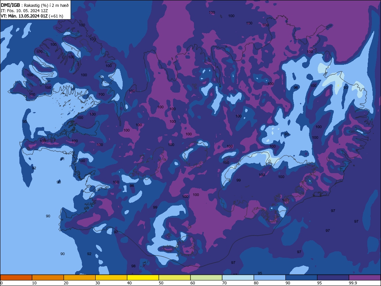Click the '40' tick label on the legend

tap(129, 283)
